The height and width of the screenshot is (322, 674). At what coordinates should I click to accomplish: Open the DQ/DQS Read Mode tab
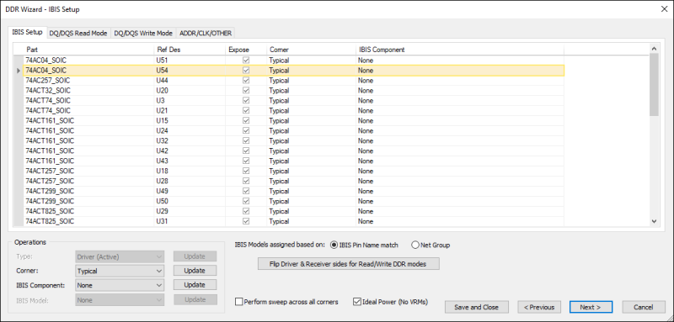coord(78,33)
